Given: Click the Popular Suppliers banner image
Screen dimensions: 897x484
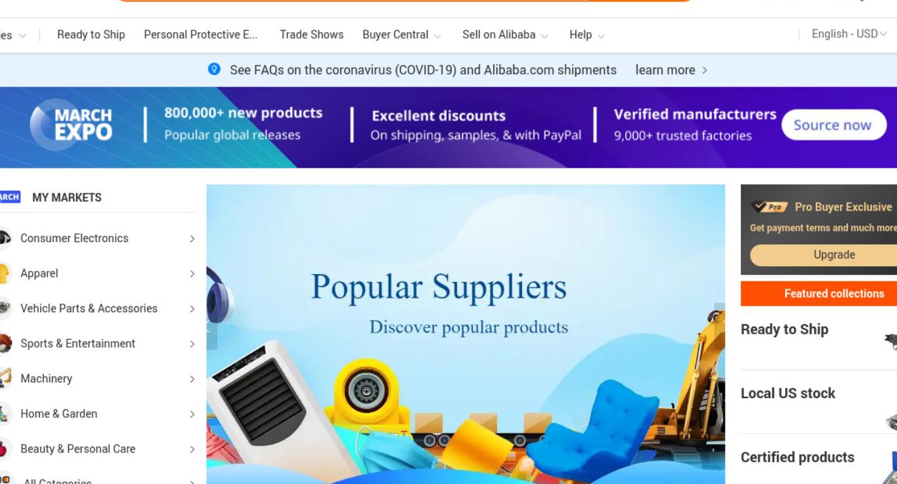Looking at the screenshot, I should (x=466, y=334).
